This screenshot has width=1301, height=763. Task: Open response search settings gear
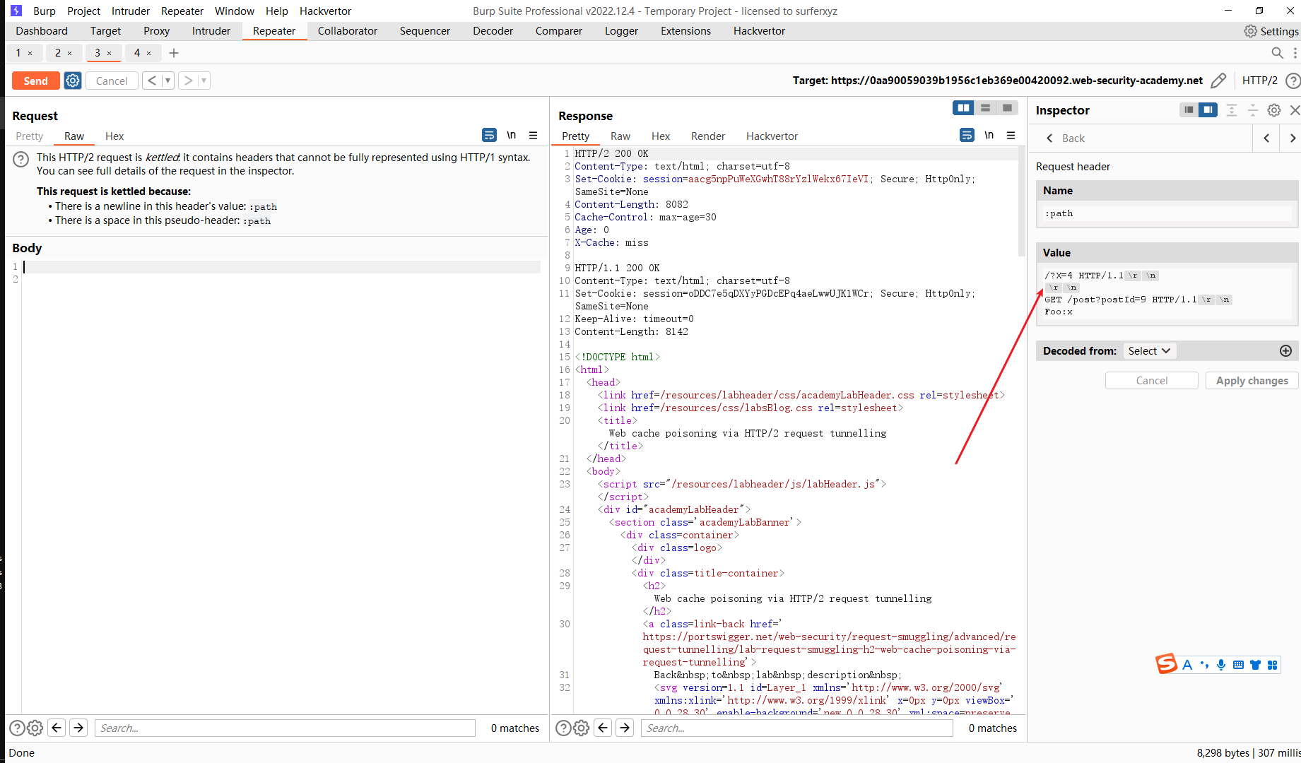[582, 728]
